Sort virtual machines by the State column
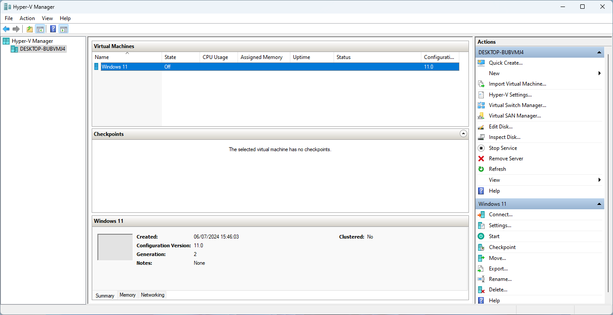The width and height of the screenshot is (613, 315). (170, 57)
